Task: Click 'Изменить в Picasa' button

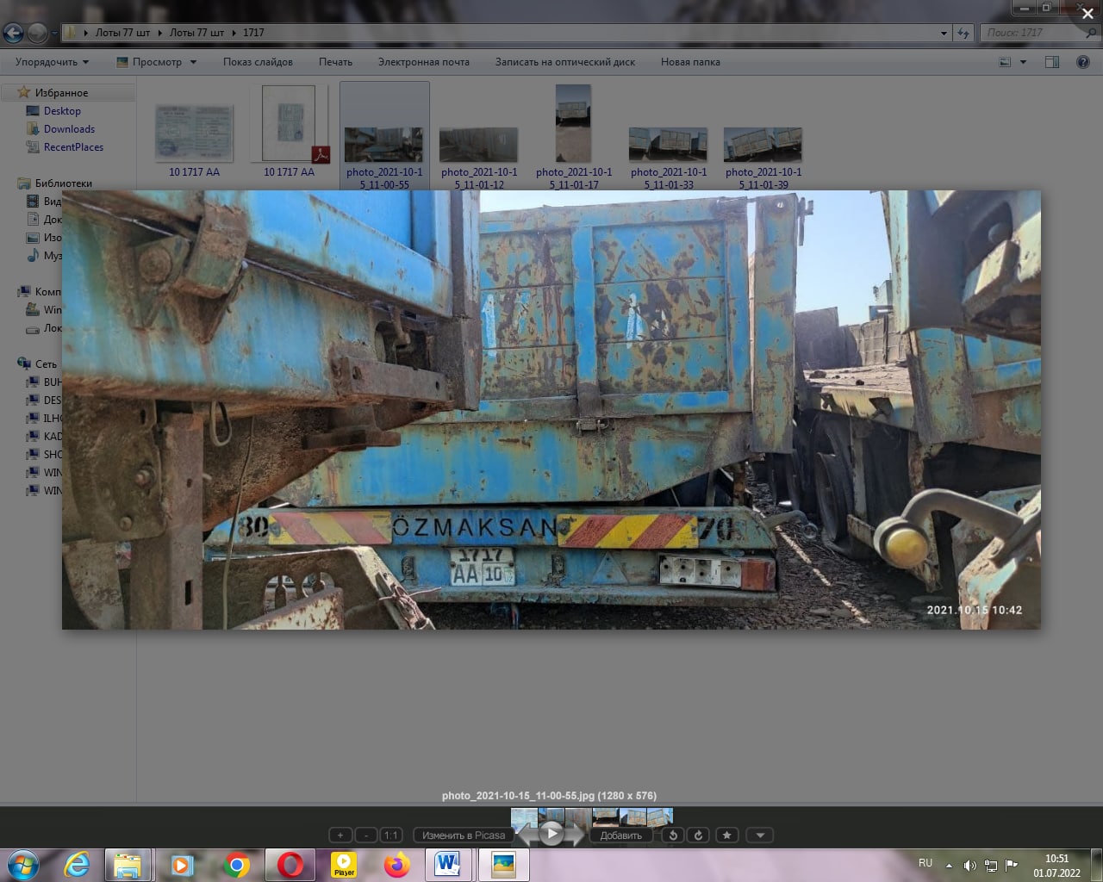Action: click(464, 835)
